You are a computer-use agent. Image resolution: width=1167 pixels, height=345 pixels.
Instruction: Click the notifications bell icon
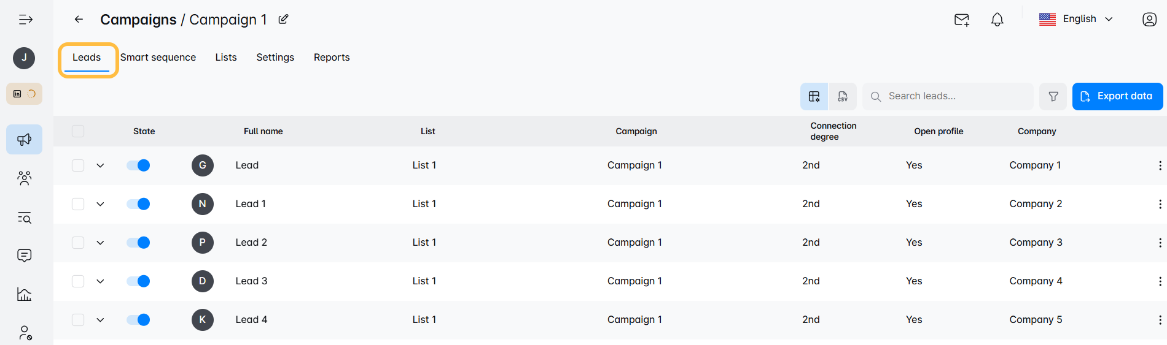[x=997, y=20]
